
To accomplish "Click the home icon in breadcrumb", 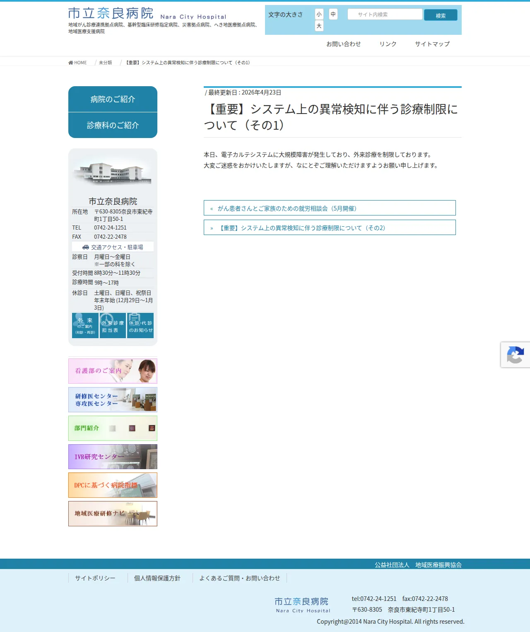I will tap(71, 63).
